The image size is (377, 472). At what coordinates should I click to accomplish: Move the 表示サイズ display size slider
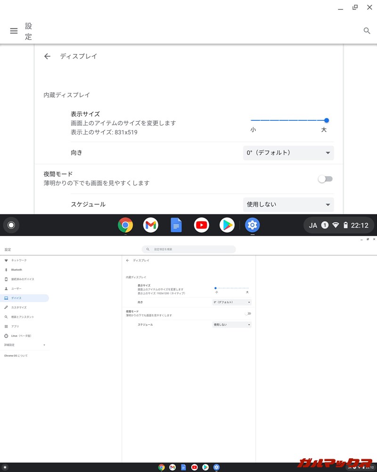point(326,120)
